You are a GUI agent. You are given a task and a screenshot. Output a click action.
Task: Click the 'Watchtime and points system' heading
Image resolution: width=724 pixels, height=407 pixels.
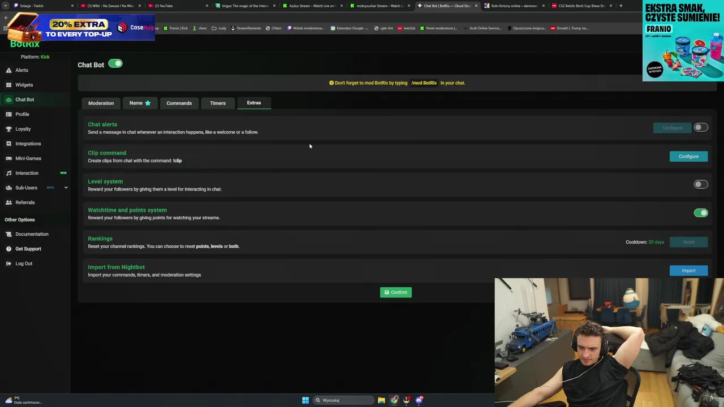coord(127,210)
